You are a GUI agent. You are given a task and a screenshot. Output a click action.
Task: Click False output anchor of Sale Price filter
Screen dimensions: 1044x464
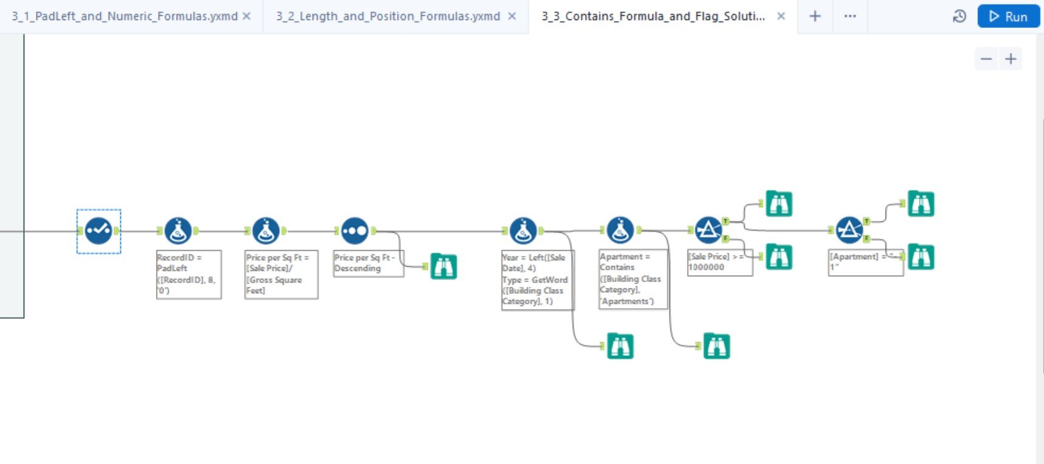click(x=725, y=239)
